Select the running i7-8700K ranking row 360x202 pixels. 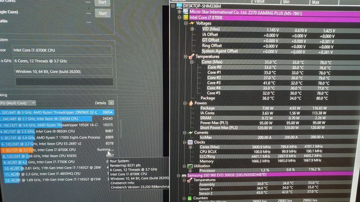coord(58,150)
